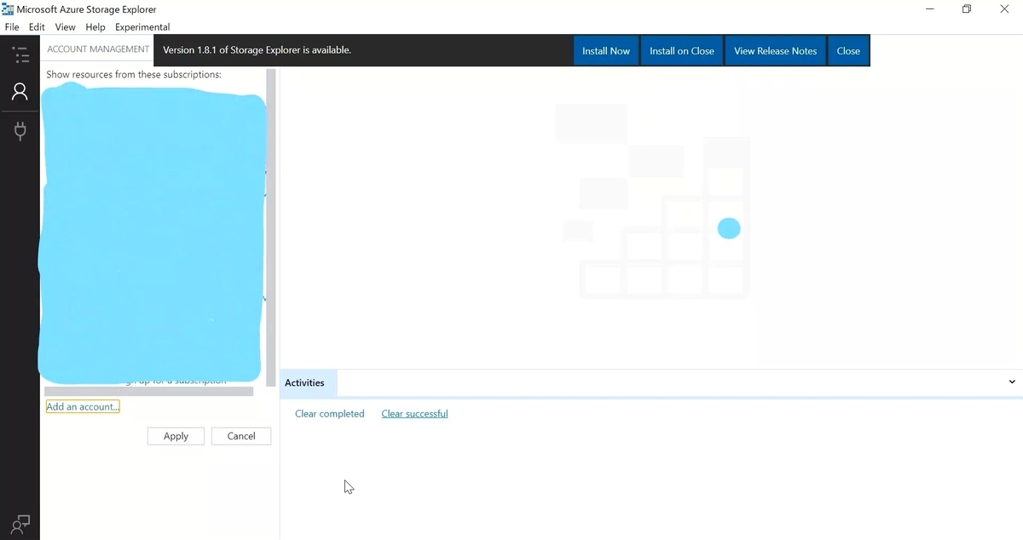Open the Account Management person icon
This screenshot has height=540, width=1023.
[20, 92]
